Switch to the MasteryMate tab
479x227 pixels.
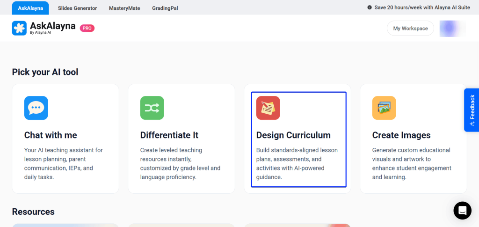pos(124,8)
